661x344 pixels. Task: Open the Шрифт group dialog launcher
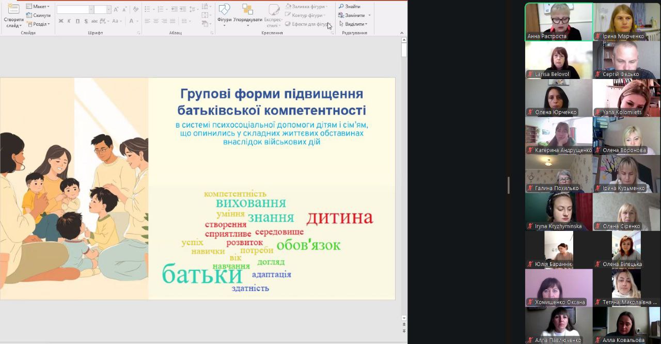(138, 33)
